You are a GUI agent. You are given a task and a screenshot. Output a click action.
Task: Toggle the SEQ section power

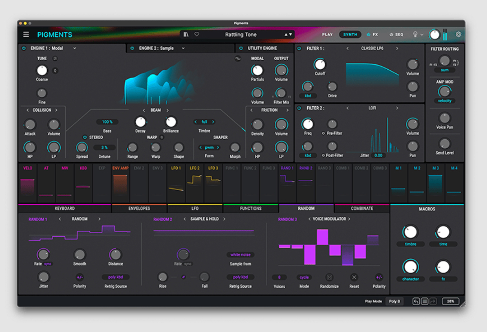pyautogui.click(x=391, y=35)
